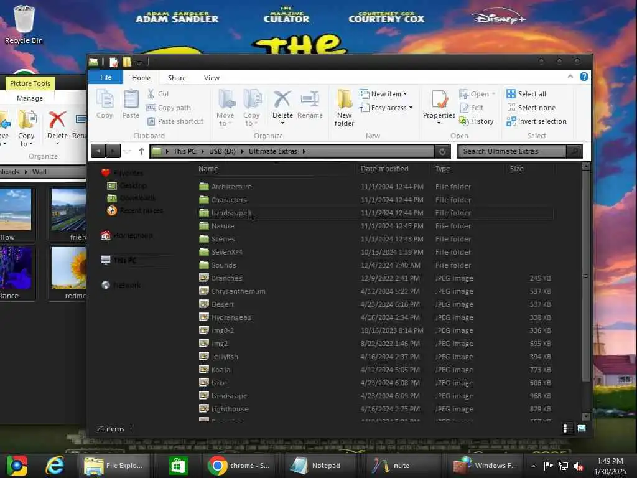Select the Jellyfish image file
637x478 pixels.
tap(218, 357)
